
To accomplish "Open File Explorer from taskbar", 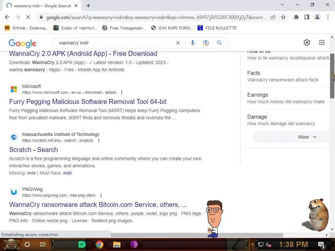I will coord(117,244).
